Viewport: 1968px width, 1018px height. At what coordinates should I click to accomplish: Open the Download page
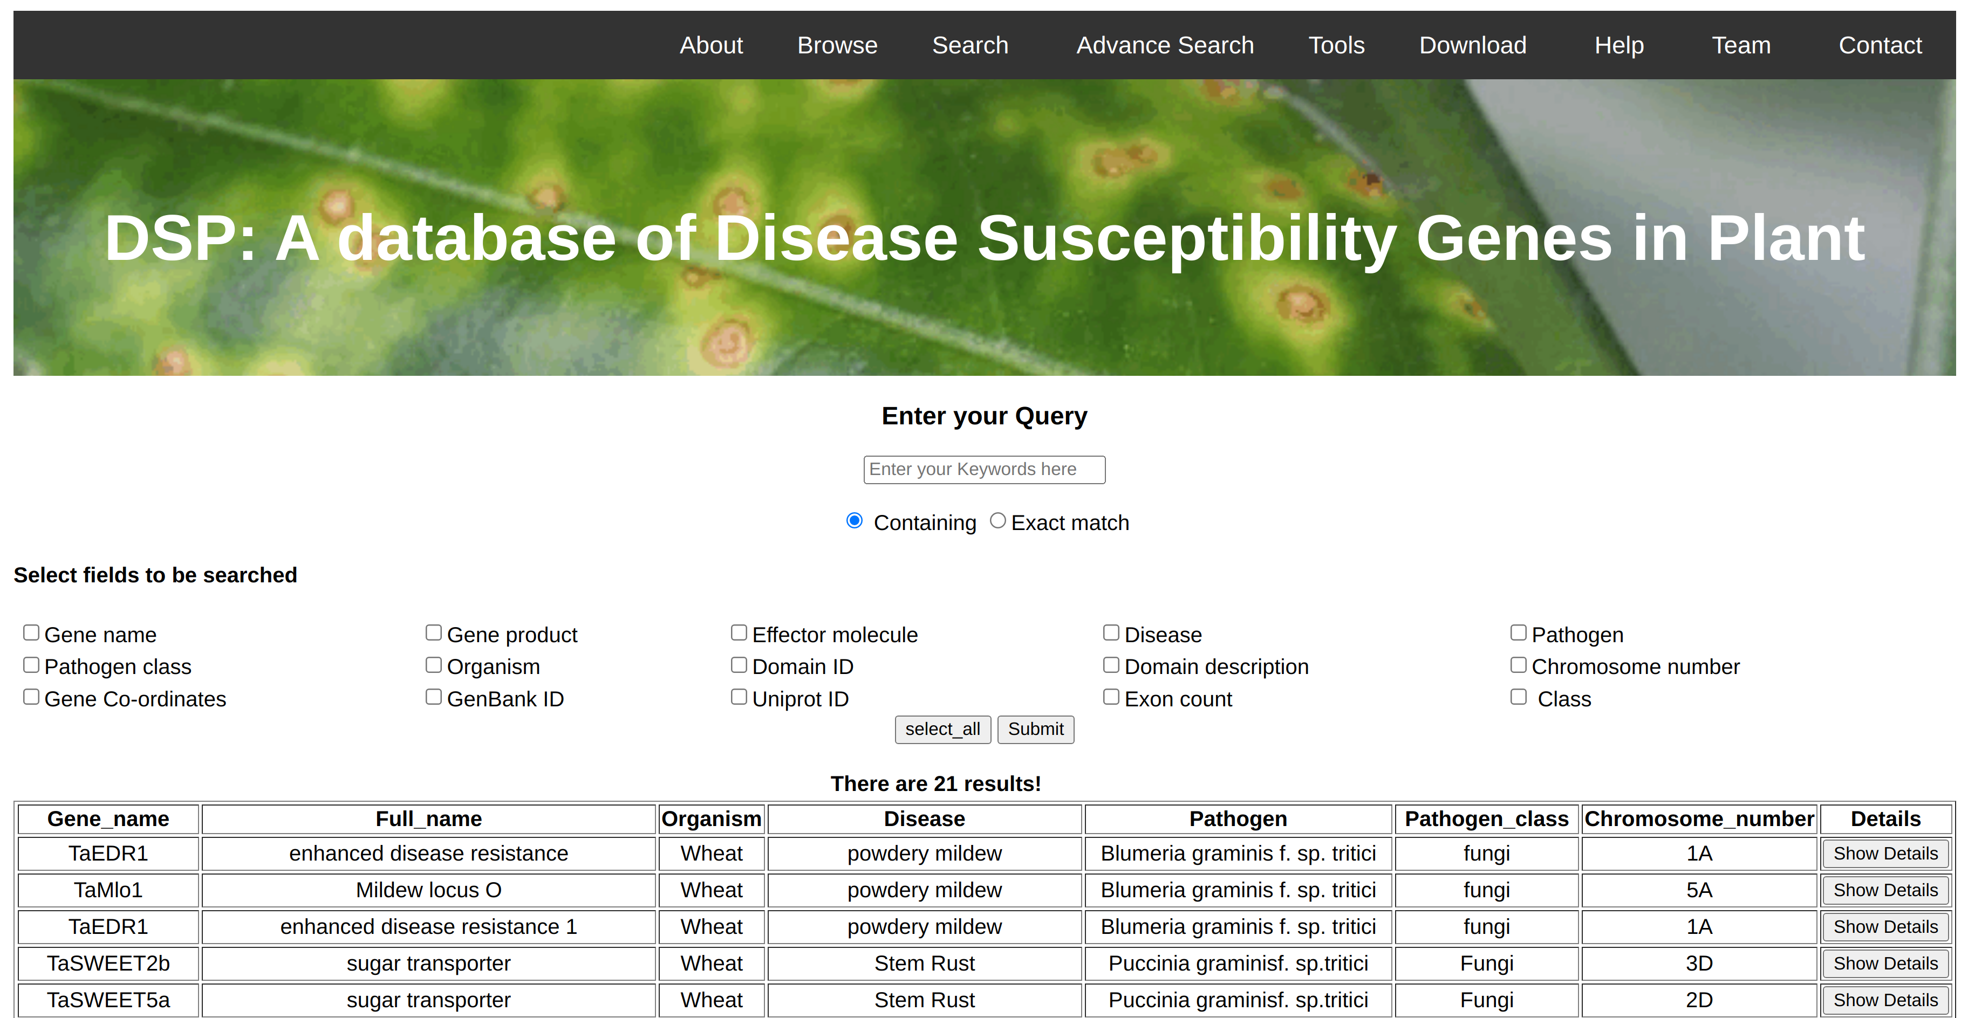(x=1472, y=45)
